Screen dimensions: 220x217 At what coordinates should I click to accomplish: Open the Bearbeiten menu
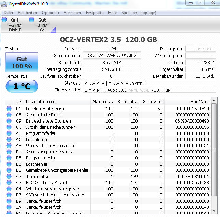click(x=27, y=13)
